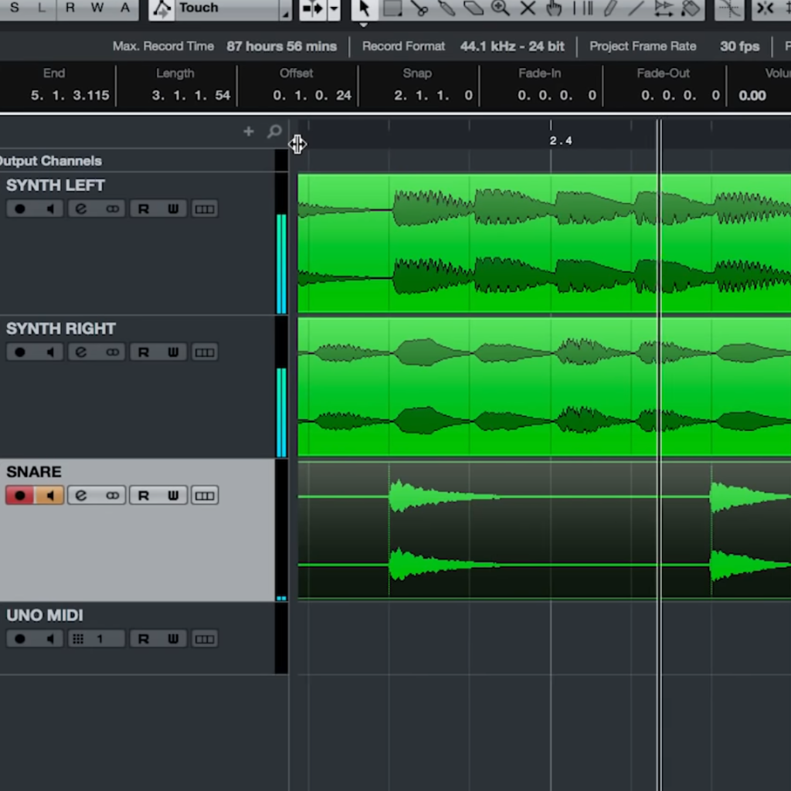
Task: Click the Add Track plus icon
Action: point(248,131)
